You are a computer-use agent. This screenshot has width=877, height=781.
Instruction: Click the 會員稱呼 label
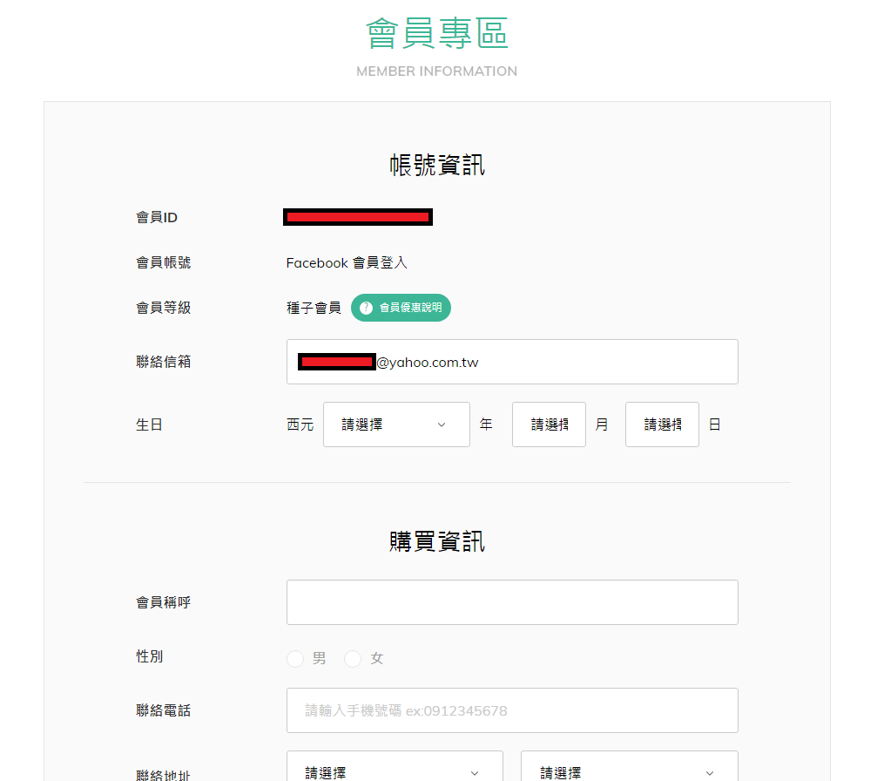tap(164, 602)
